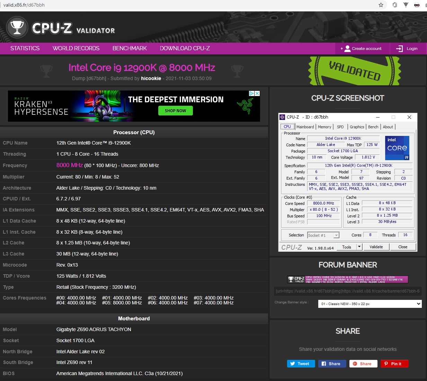This screenshot has height=381, width=427.
Task: Click the Alder Lake code name field
Action: [326, 145]
